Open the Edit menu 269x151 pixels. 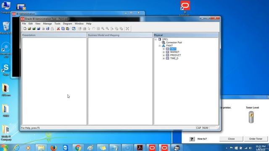pos(31,23)
